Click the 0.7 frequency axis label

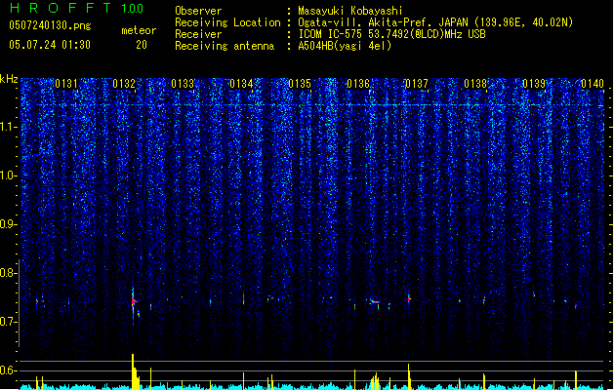(x=9, y=322)
